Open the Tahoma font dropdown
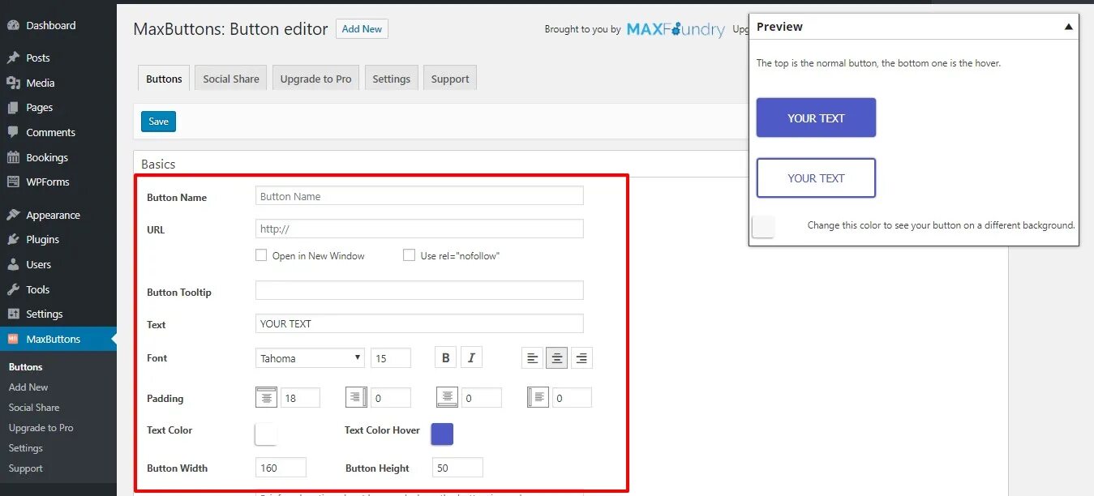Viewport: 1094px width, 496px height. pyautogui.click(x=310, y=357)
